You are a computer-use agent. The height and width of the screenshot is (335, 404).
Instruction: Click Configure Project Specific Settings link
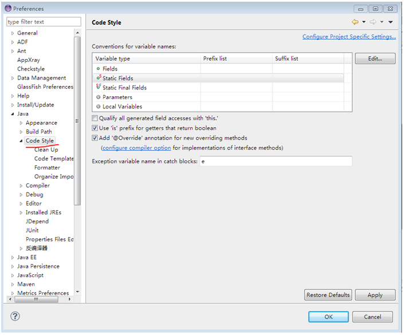349,37
